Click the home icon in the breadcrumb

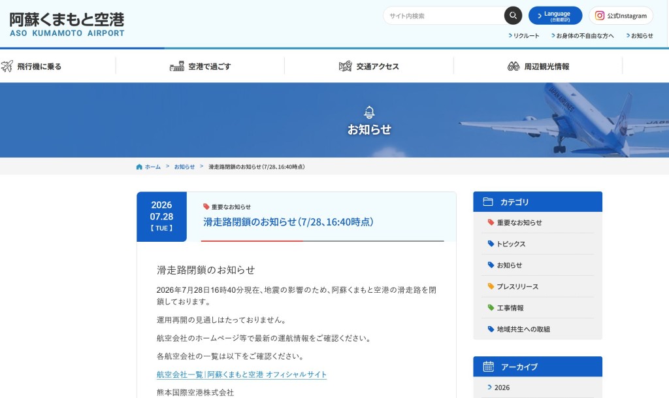click(x=139, y=167)
